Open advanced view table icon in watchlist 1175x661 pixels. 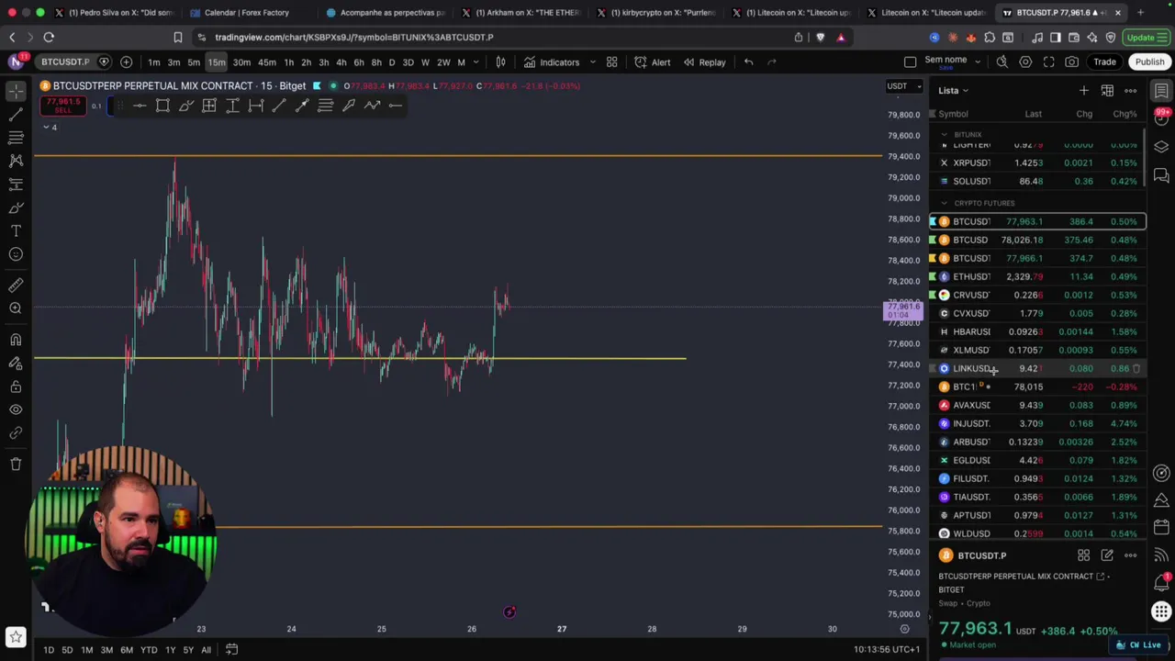(1107, 90)
